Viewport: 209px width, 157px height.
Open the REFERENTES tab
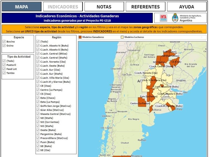click(145, 7)
